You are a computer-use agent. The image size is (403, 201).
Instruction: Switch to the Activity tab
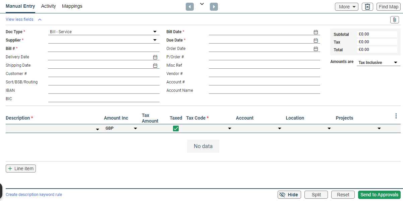pyautogui.click(x=48, y=6)
